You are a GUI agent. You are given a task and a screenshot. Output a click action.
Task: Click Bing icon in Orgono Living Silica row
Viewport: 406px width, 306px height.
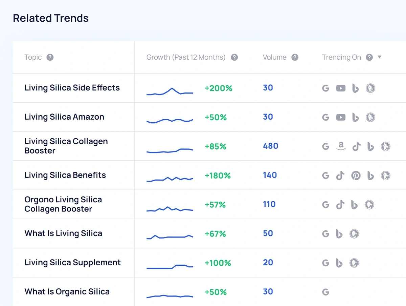(x=355, y=205)
